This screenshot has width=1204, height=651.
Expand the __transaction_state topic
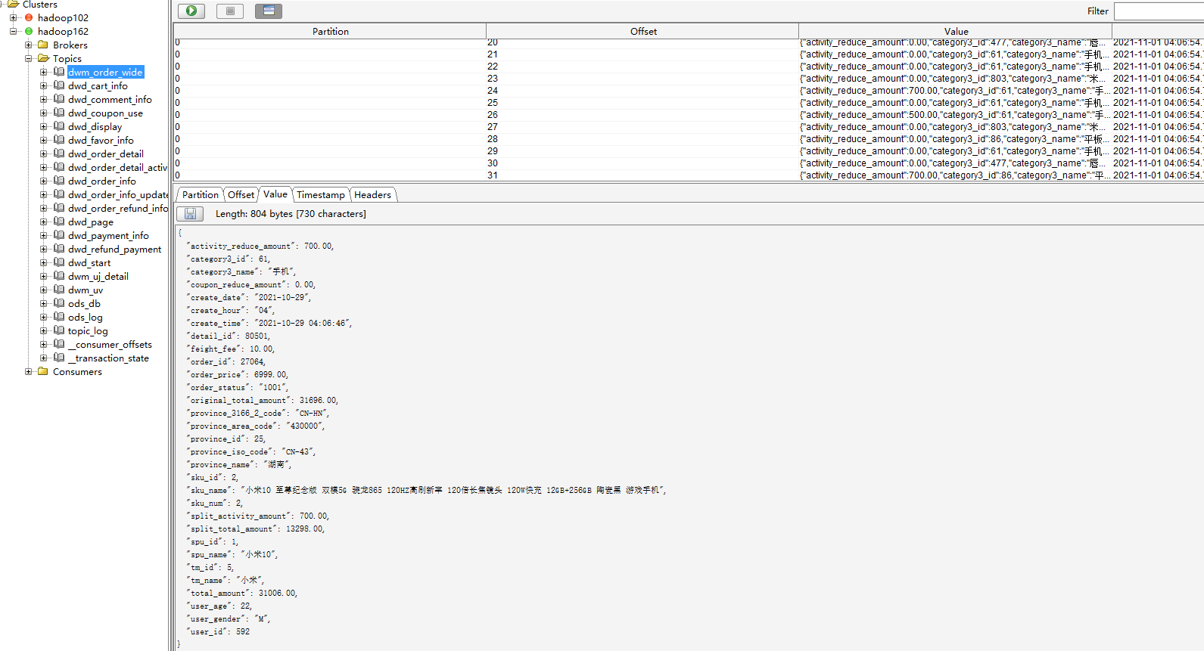43,358
